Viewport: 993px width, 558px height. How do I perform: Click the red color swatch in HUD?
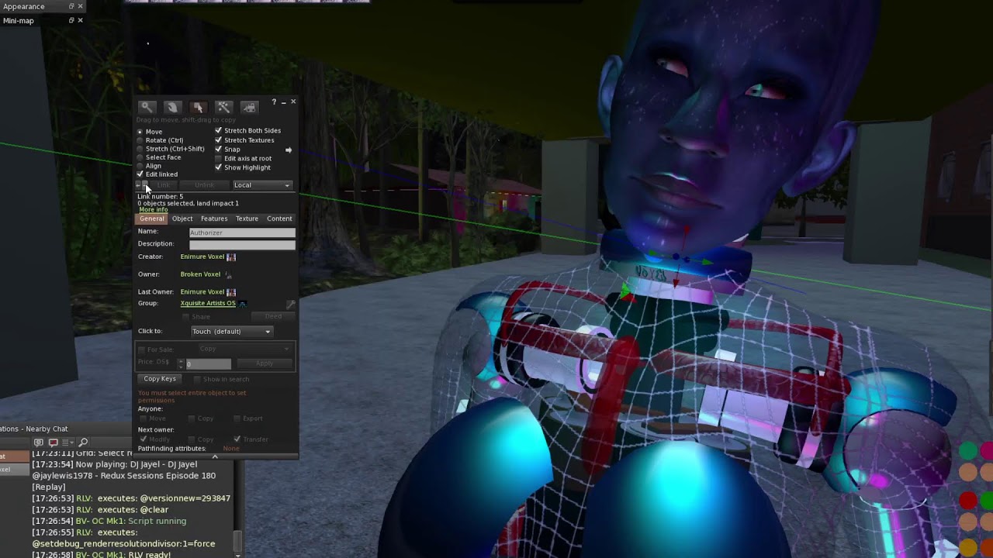pyautogui.click(x=967, y=500)
